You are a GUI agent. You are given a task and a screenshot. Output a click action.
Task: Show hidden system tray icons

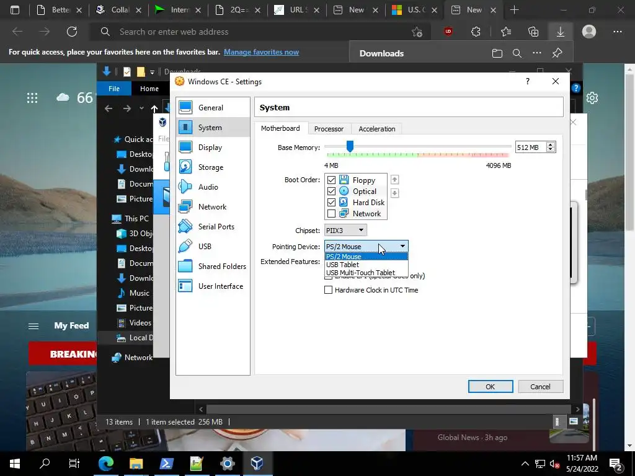(x=525, y=464)
